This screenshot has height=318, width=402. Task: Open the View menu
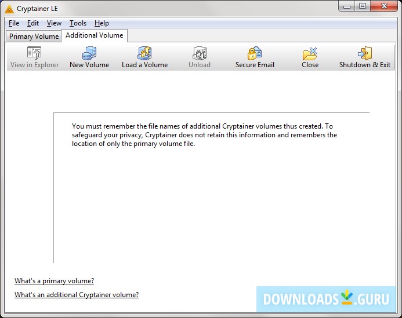pyautogui.click(x=54, y=23)
